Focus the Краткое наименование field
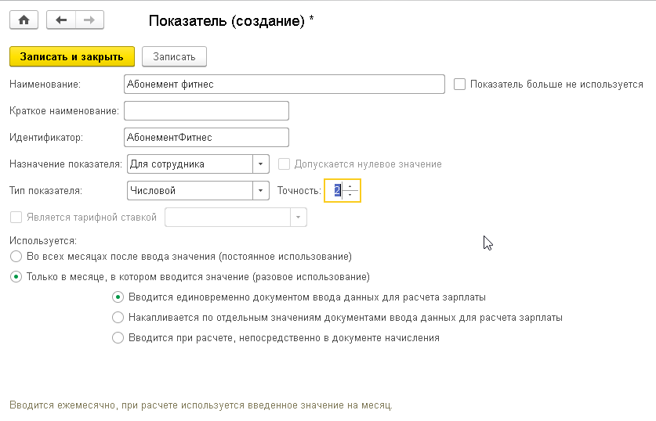The image size is (656, 421). coord(206,110)
